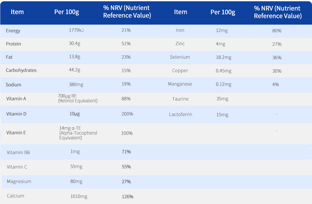Select the Zinc row label

(x=180, y=44)
